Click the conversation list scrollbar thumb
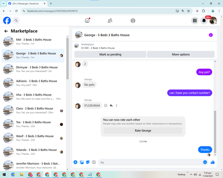This screenshot has height=178, width=223. (x=67, y=58)
